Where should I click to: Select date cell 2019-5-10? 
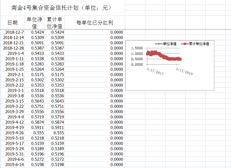(x=12, y=138)
